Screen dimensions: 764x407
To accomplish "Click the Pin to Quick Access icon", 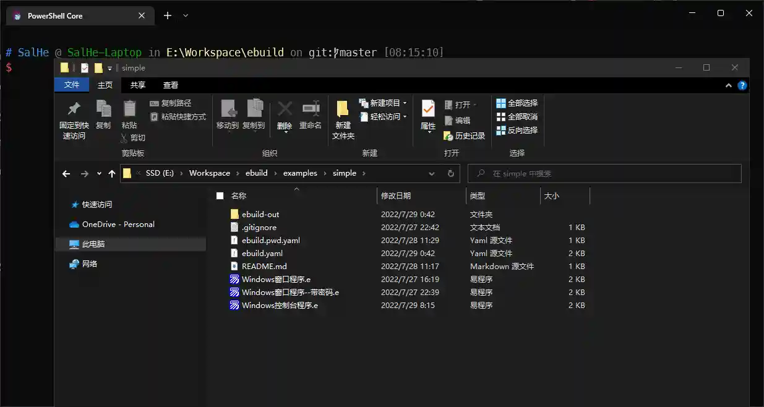I will coord(74,109).
